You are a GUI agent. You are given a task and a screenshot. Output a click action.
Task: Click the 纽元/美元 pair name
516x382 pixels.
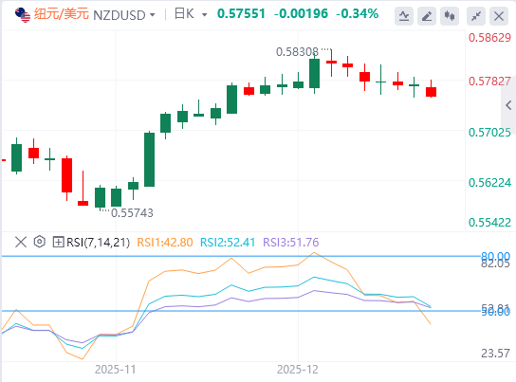[x=62, y=14]
